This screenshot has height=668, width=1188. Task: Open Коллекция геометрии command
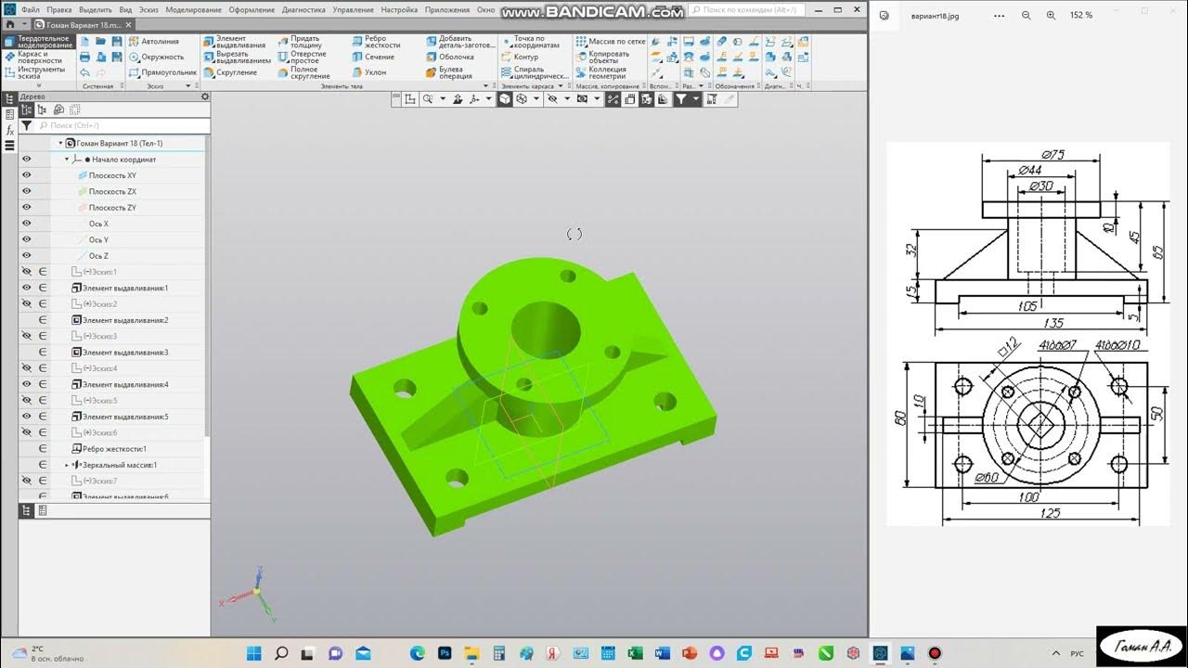601,72
